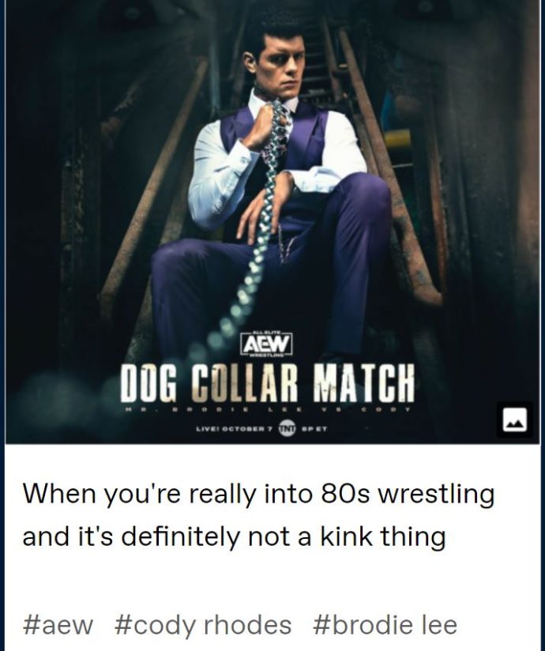Image resolution: width=545 pixels, height=651 pixels.
Task: Open the #brodie lee hashtag
Action: pos(385,625)
